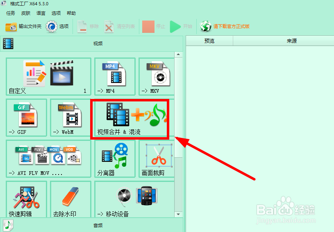The image size is (334, 232).
Task: Click the 停止 toolbar label
Action: tap(161, 26)
